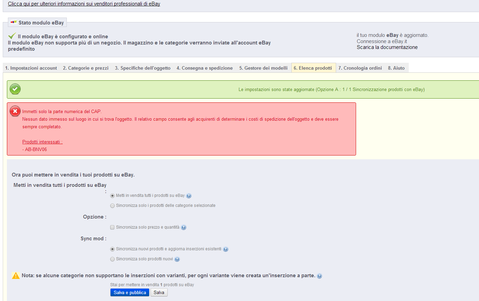Click the 'Prodotti interessati :' link
This screenshot has width=479, height=301.
click(42, 142)
